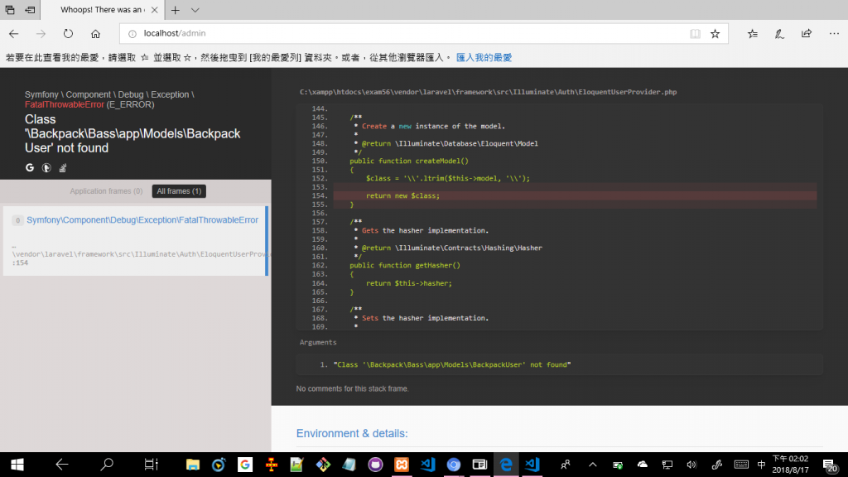Click Environment & details heading
The height and width of the screenshot is (477, 848).
(x=351, y=433)
